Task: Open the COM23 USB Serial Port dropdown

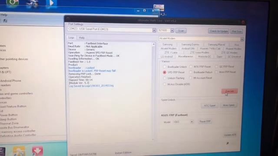Action: coord(154,30)
